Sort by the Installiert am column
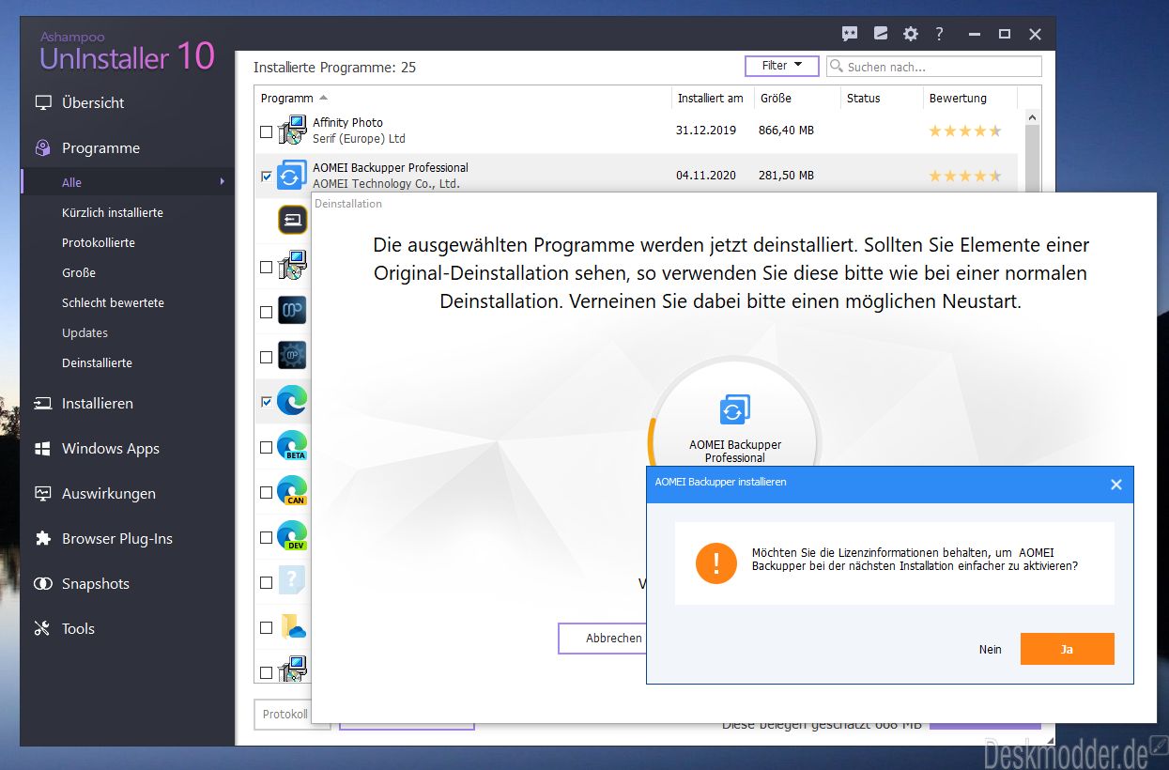Viewport: 1169px width, 770px height. tap(711, 98)
